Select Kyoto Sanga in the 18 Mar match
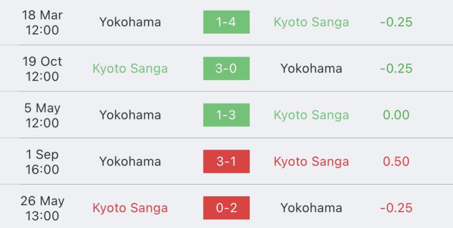This screenshot has height=228, width=453. click(311, 22)
